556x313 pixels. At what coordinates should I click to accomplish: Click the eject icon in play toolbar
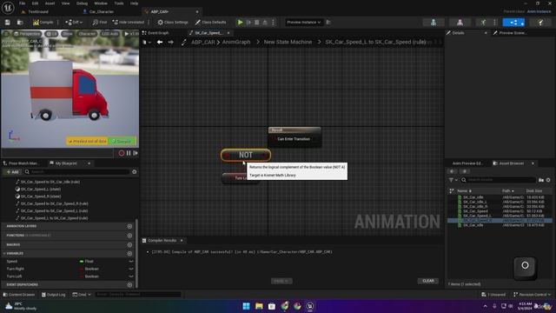tap(265, 23)
